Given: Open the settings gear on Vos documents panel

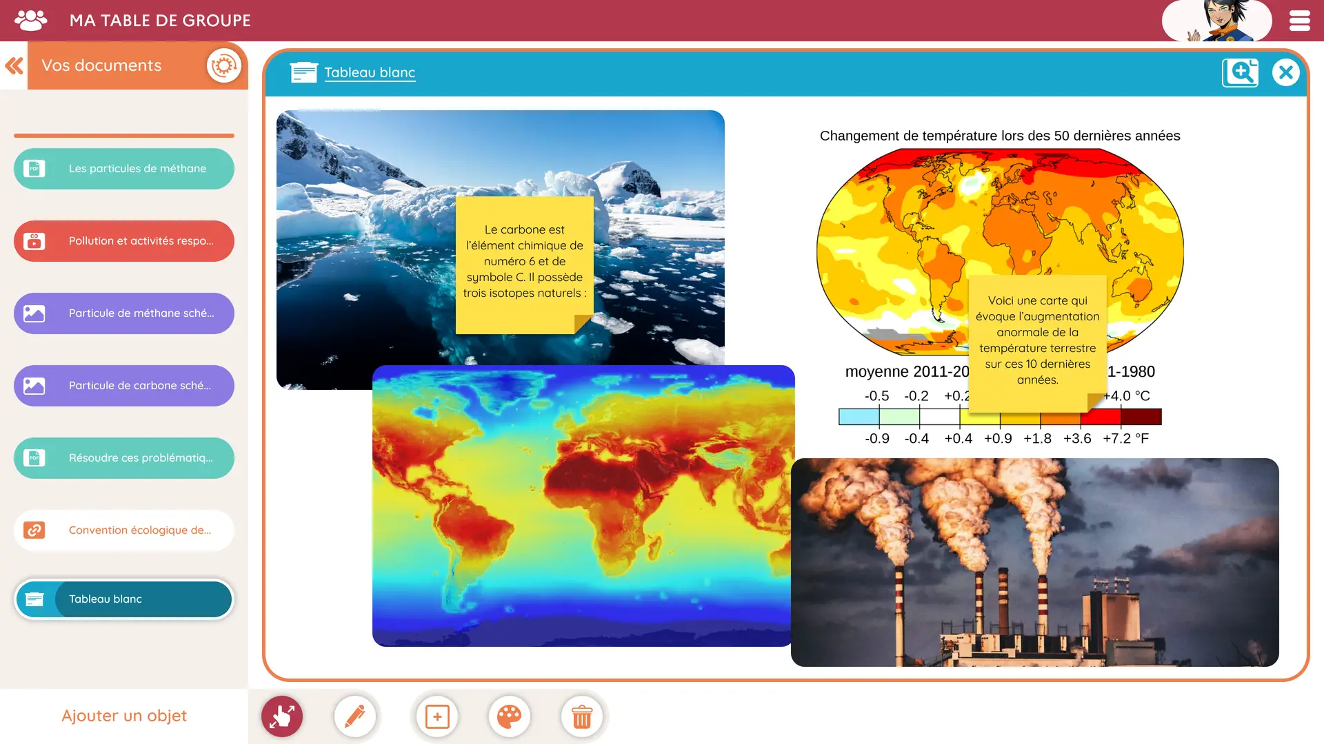Looking at the screenshot, I should click(224, 64).
